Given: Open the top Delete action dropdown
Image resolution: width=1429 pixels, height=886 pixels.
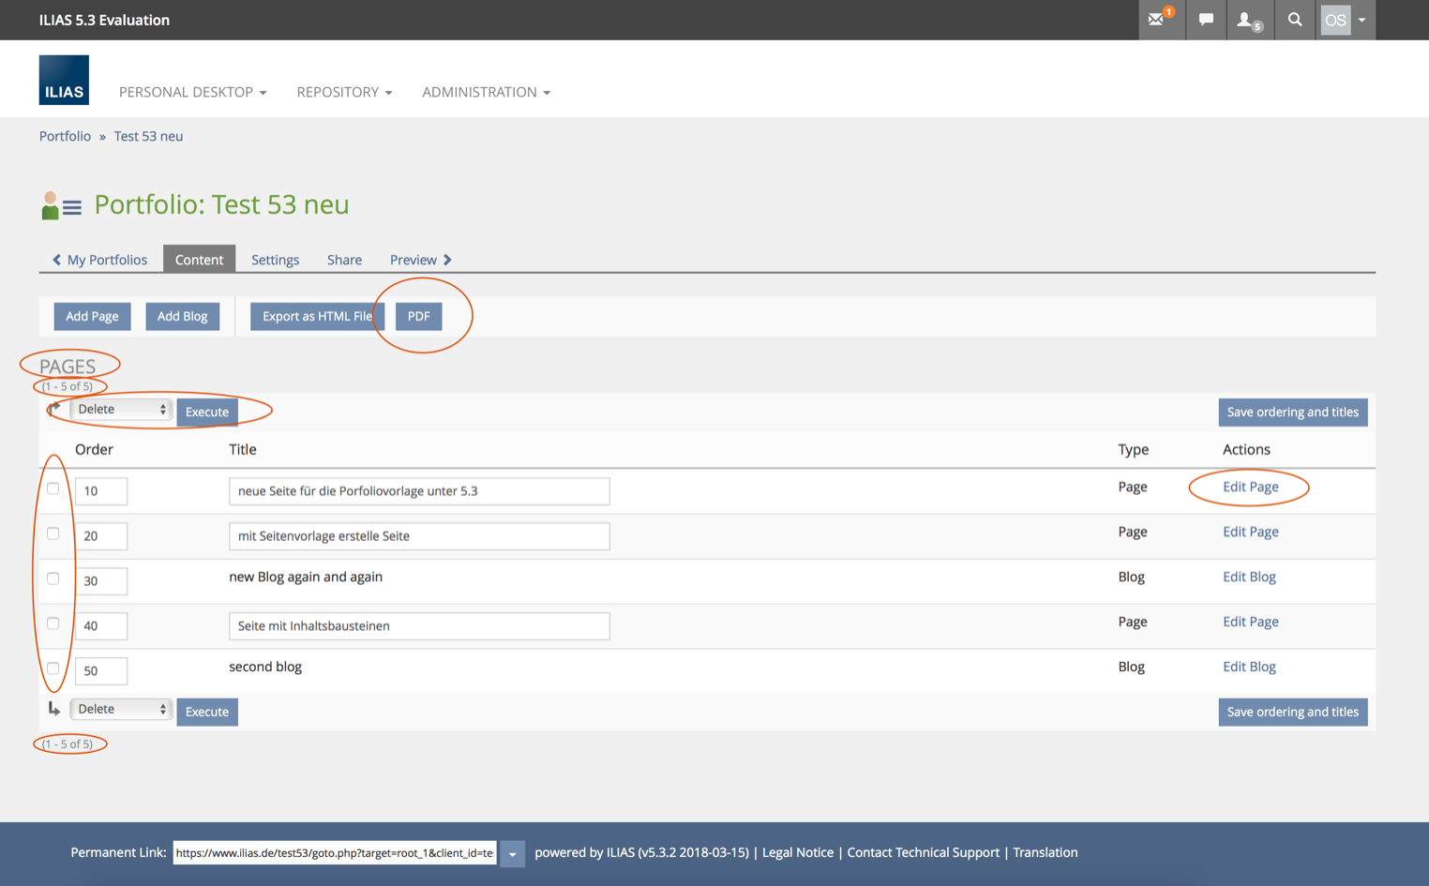Looking at the screenshot, I should point(121,410).
